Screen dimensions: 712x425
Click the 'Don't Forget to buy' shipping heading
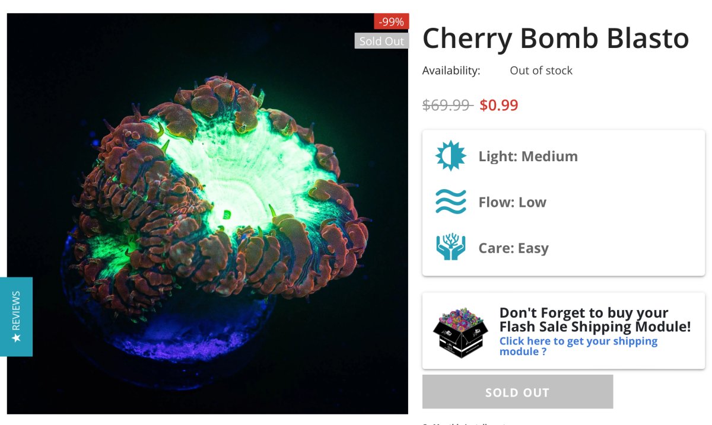point(595,319)
